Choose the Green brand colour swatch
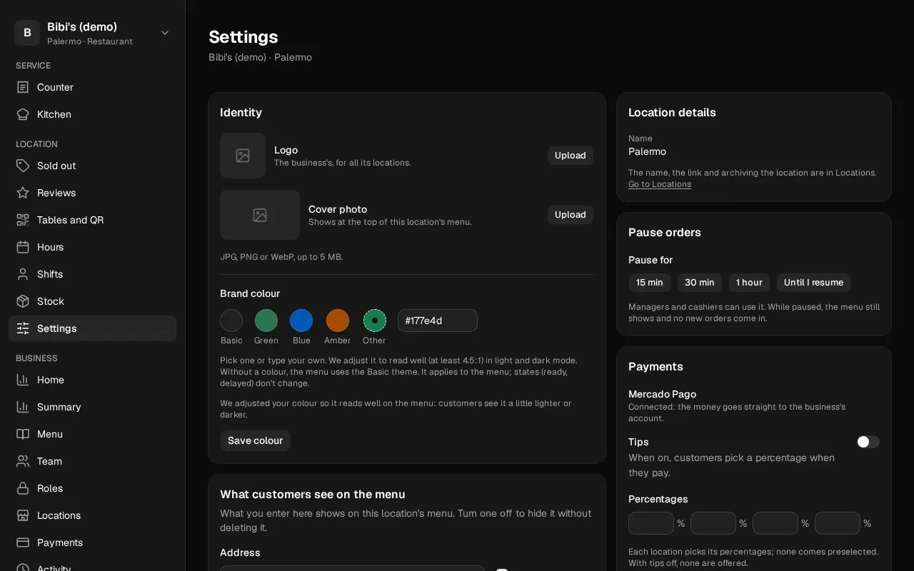This screenshot has width=914, height=571. coord(266,320)
